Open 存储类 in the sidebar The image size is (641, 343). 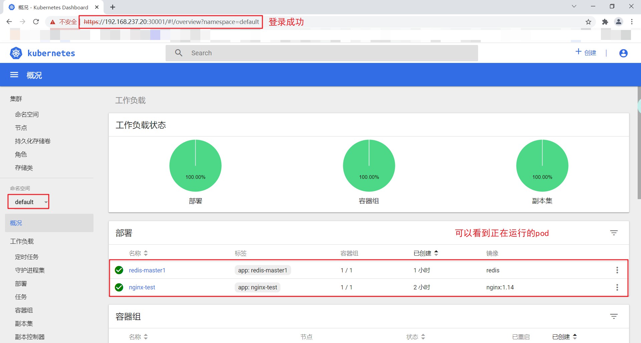coord(24,168)
